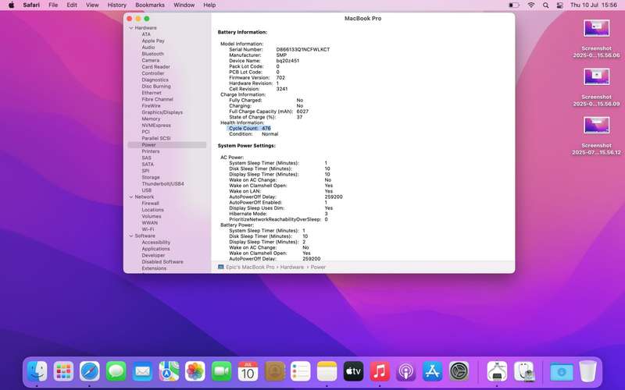This screenshot has height=390, width=625.
Task: Open the Safari menu
Action: 31,5
